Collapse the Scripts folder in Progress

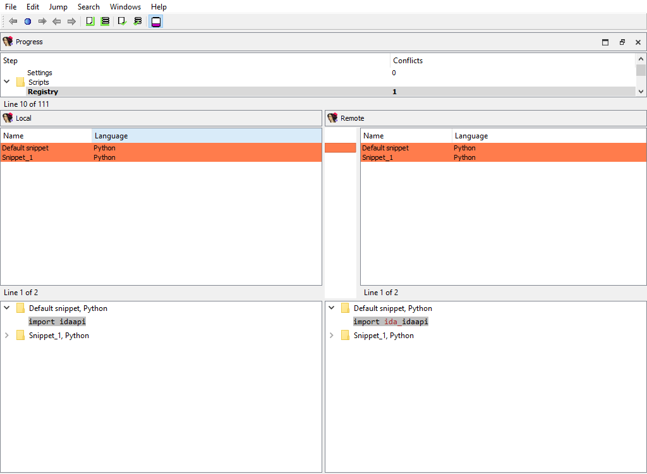click(x=7, y=82)
